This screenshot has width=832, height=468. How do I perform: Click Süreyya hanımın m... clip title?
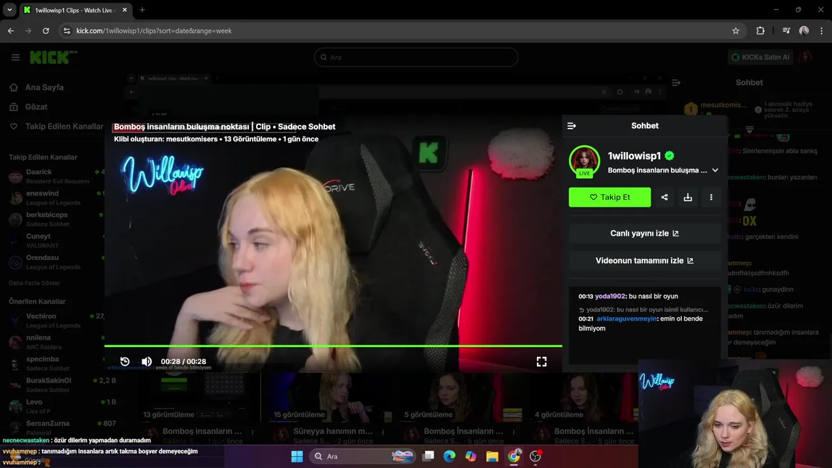(333, 432)
